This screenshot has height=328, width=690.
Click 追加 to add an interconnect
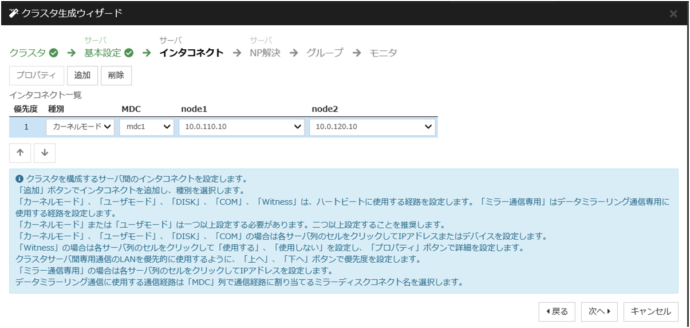tap(82, 76)
